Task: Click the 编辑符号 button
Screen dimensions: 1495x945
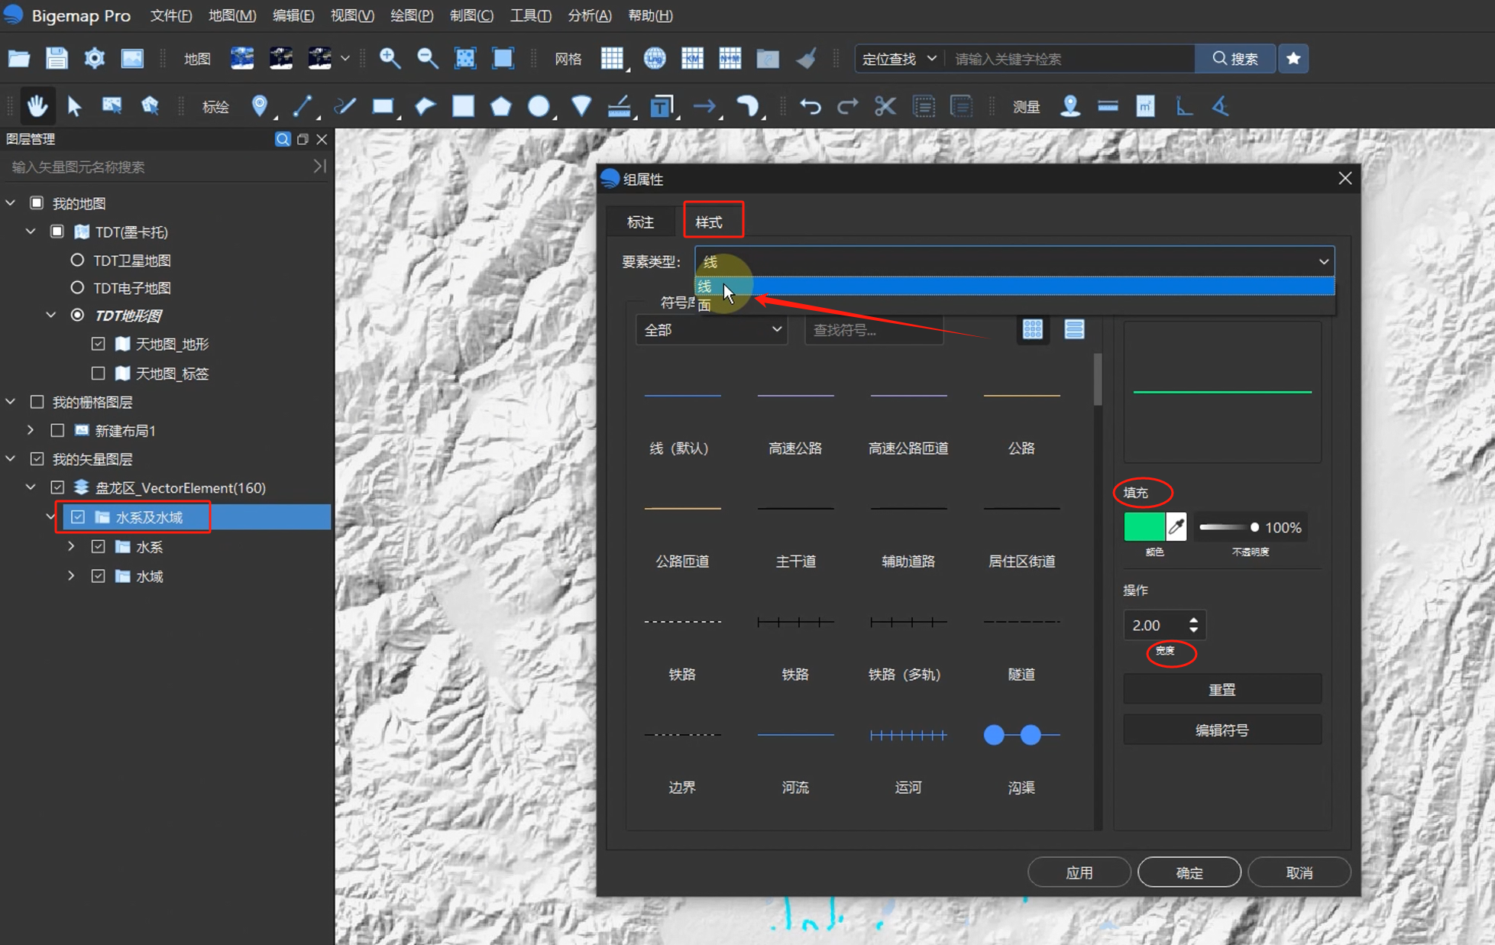Action: [x=1222, y=730]
